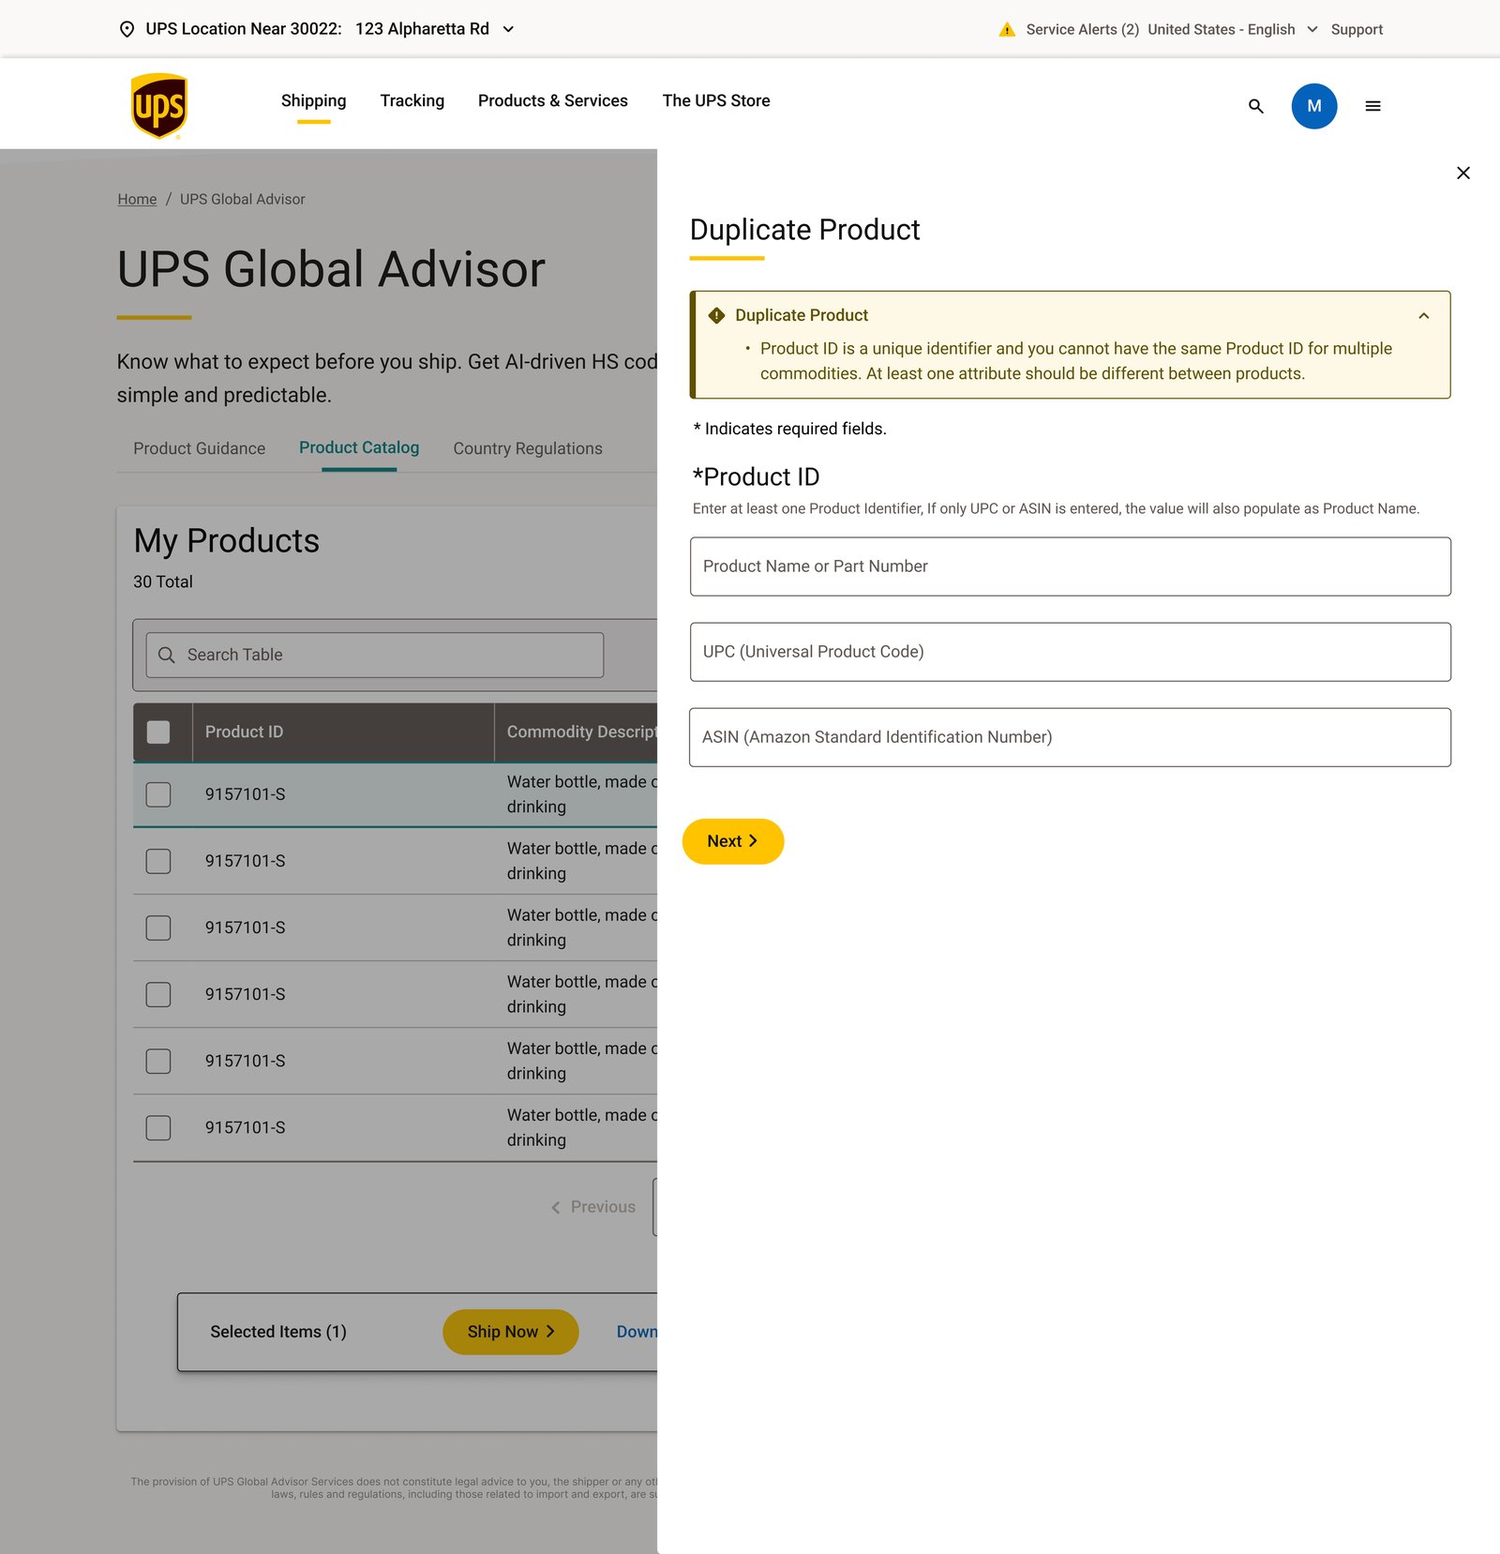The height and width of the screenshot is (1554, 1500).
Task: Click the Product Name or Part Number field
Action: coord(1070,566)
